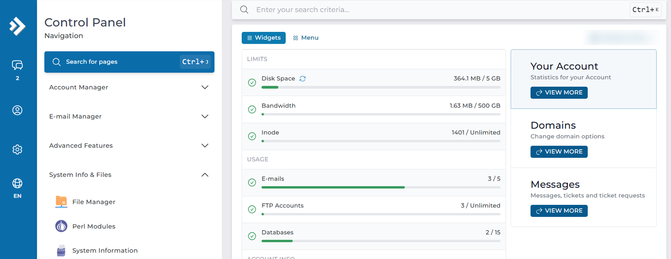Image resolution: width=671 pixels, height=259 pixels.
Task: Click the E-mails status check icon
Action: (x=252, y=183)
